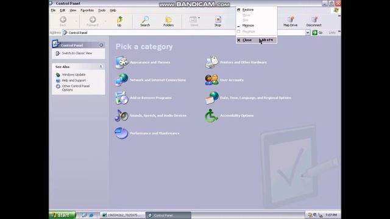Click the Go button
The image size is (390, 219).
coord(317,32)
